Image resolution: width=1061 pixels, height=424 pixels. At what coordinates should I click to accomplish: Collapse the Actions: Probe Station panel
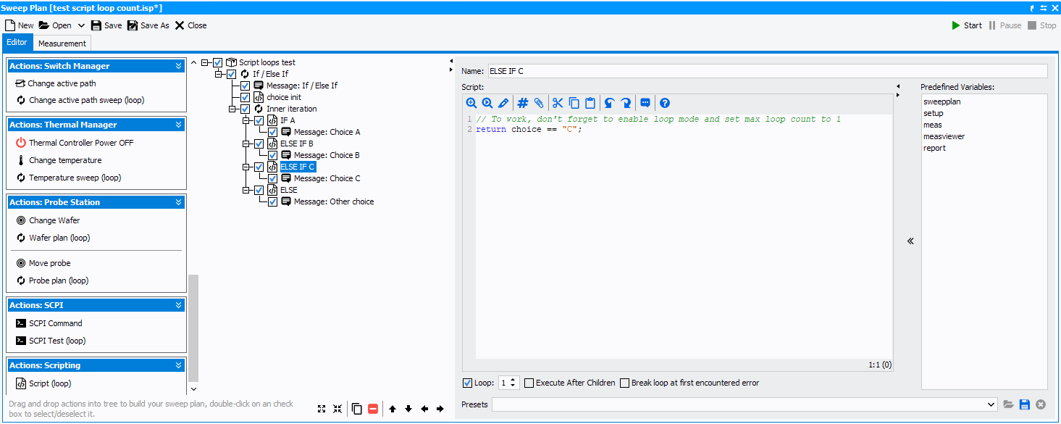click(x=178, y=202)
